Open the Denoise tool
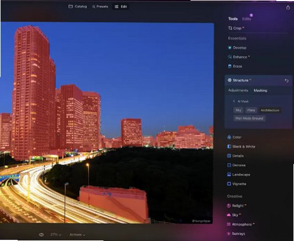 (237, 165)
